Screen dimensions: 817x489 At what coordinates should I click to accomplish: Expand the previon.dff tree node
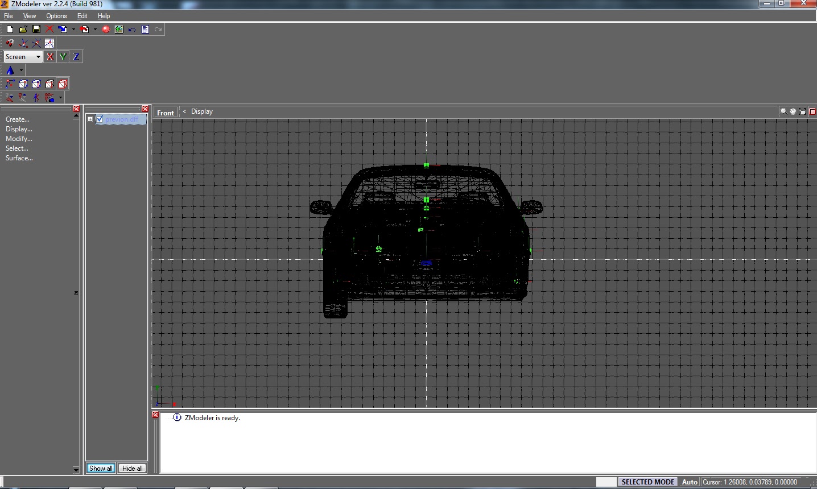(90, 119)
